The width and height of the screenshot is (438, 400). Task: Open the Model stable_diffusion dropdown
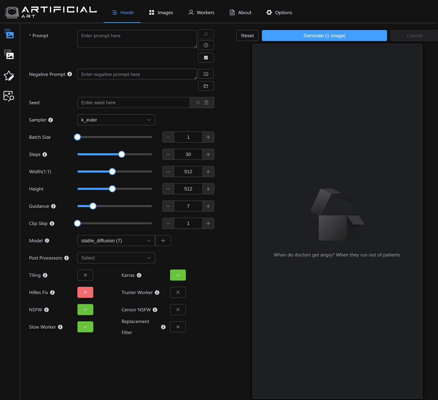[x=116, y=241]
